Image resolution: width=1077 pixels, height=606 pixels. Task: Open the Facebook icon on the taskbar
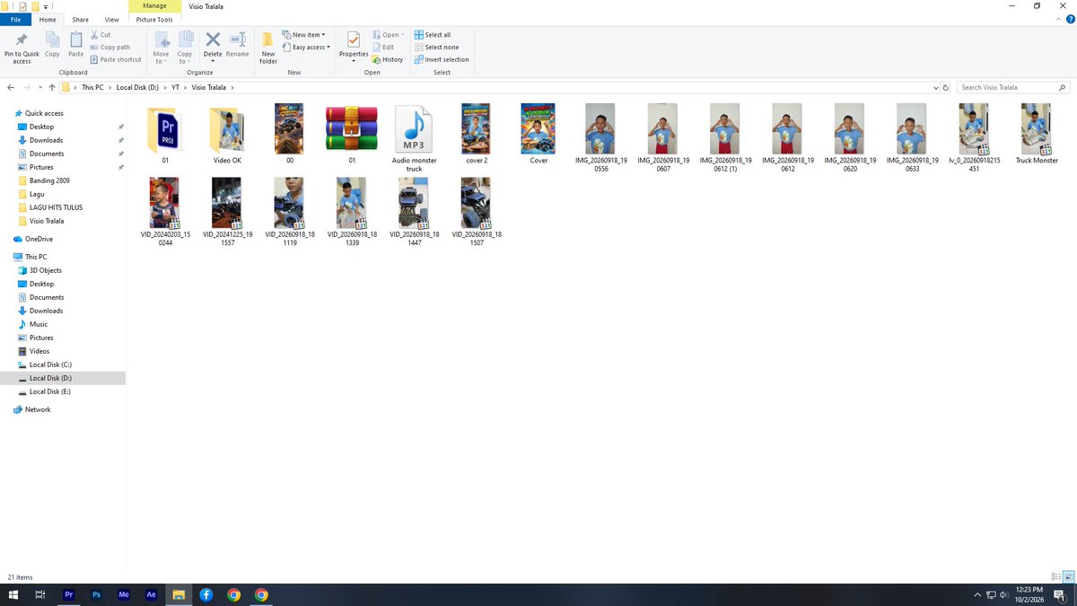pos(206,594)
